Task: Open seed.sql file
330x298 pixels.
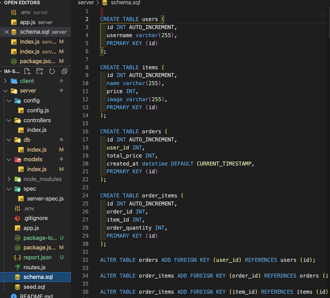Action: tap(34, 287)
